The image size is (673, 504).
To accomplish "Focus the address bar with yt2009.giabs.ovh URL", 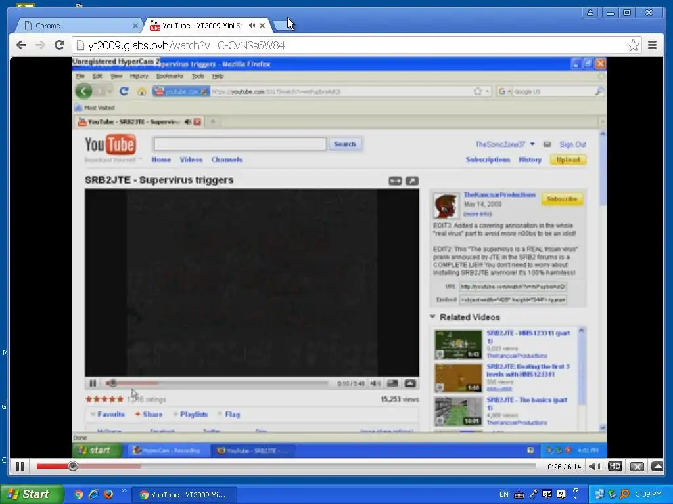I will click(351, 45).
